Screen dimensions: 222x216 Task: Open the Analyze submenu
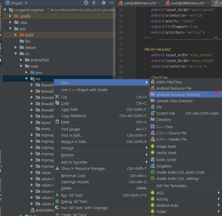[x=101, y=148]
